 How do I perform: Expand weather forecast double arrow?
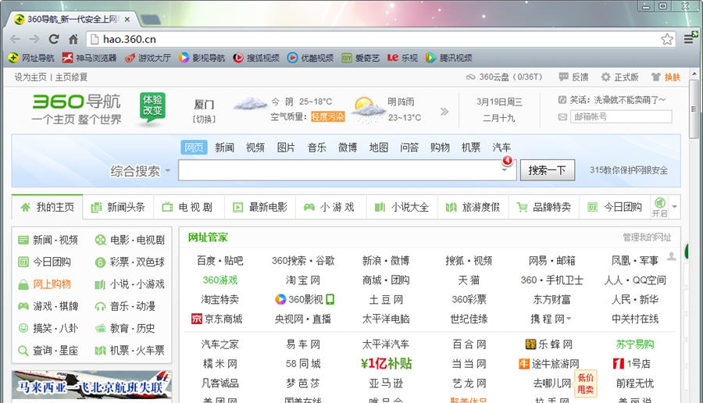click(444, 112)
